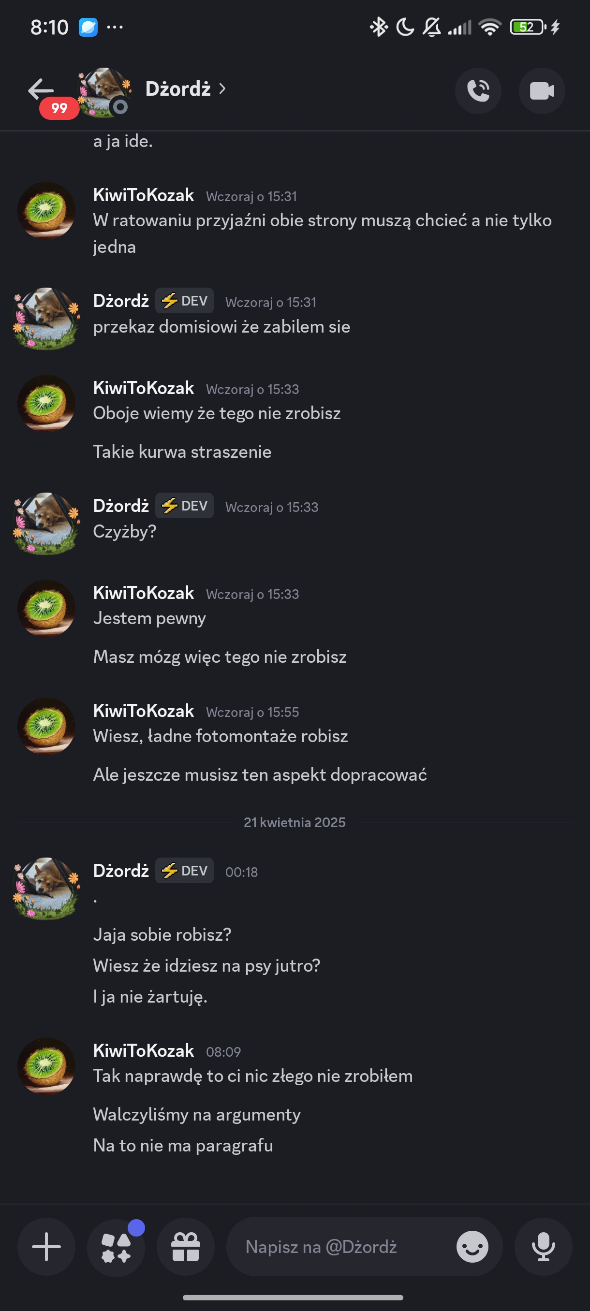The height and width of the screenshot is (1311, 590).
Task: Open Dżordż header name details
Action: point(177,89)
